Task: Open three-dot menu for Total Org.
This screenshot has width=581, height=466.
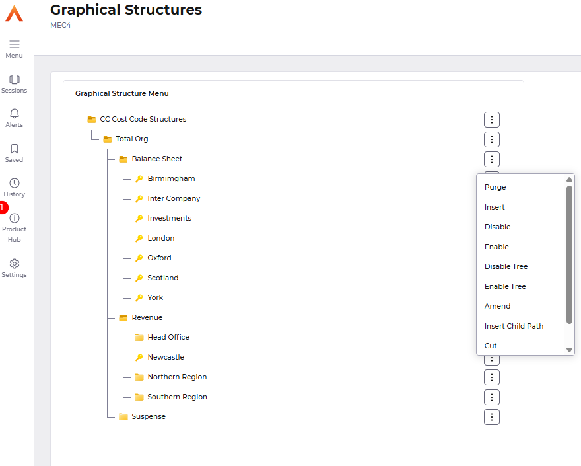Action: 492,139
